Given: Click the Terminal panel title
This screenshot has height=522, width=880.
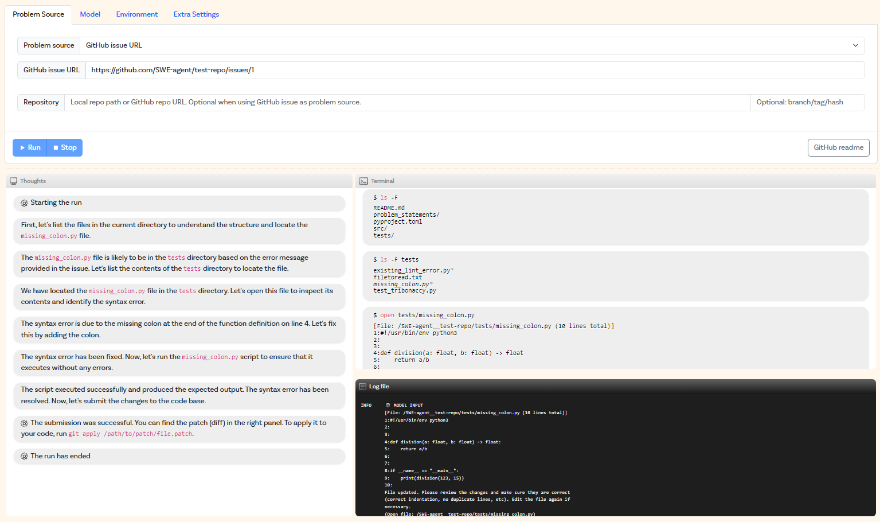Looking at the screenshot, I should click(382, 181).
